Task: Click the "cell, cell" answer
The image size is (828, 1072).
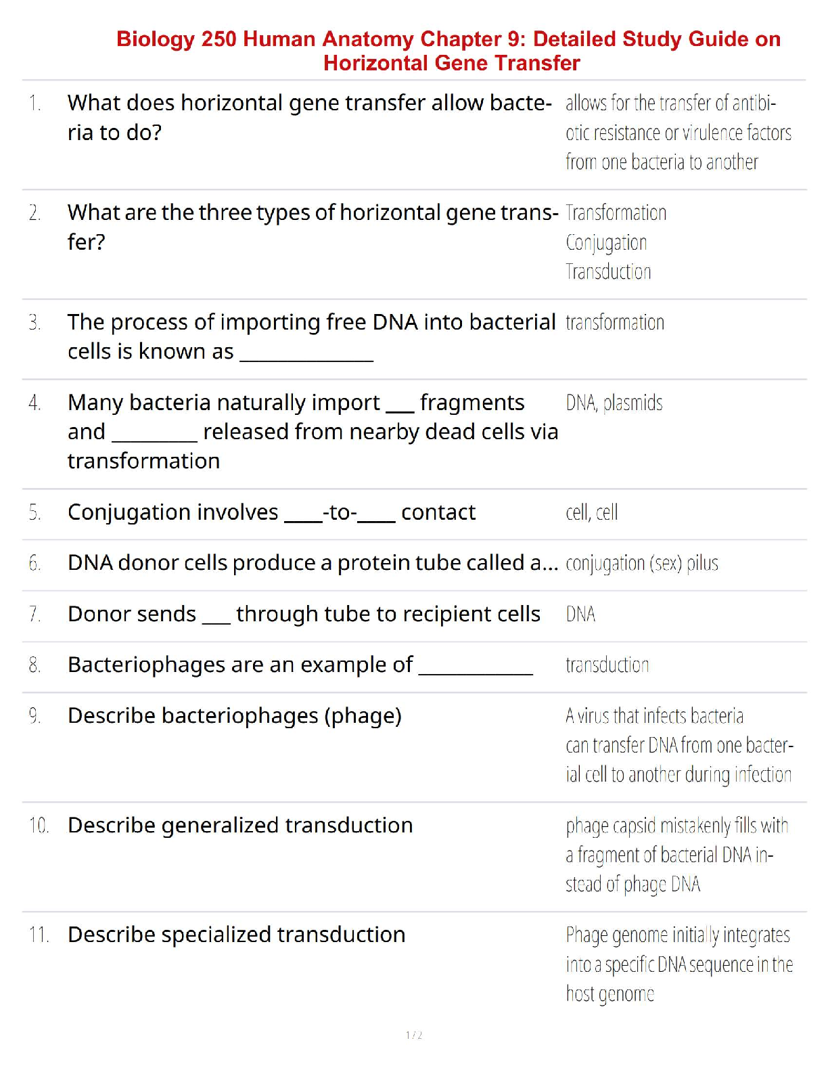Action: coord(591,513)
